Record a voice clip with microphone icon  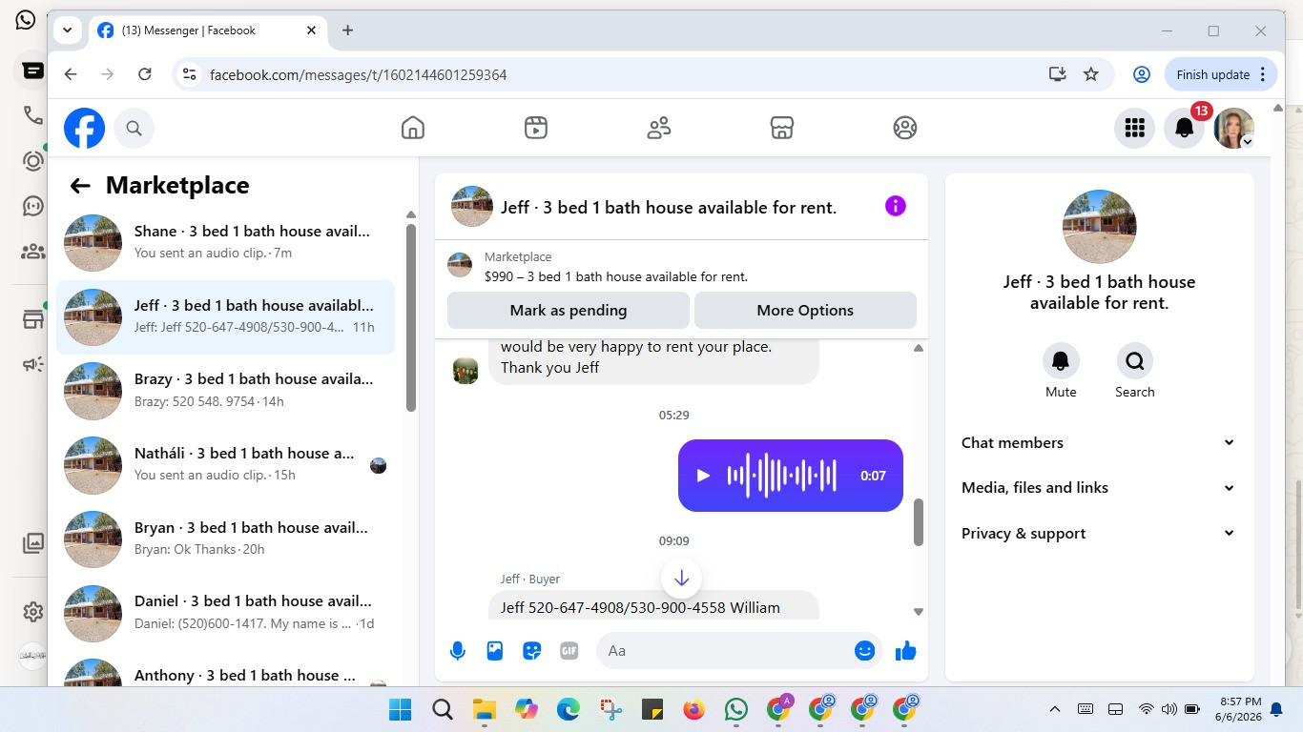click(x=458, y=651)
